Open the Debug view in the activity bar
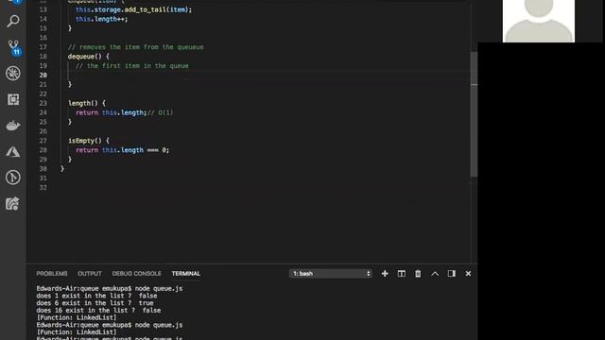This screenshot has width=605, height=340. coord(13,74)
